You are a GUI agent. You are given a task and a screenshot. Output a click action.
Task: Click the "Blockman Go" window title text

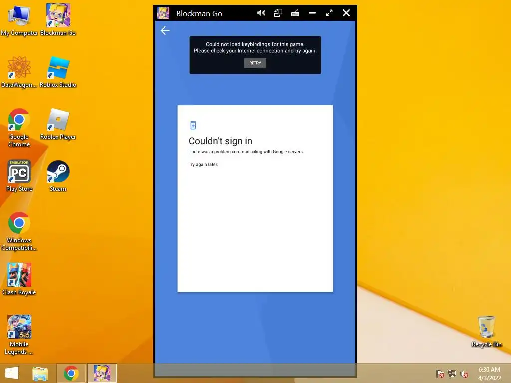(x=199, y=13)
